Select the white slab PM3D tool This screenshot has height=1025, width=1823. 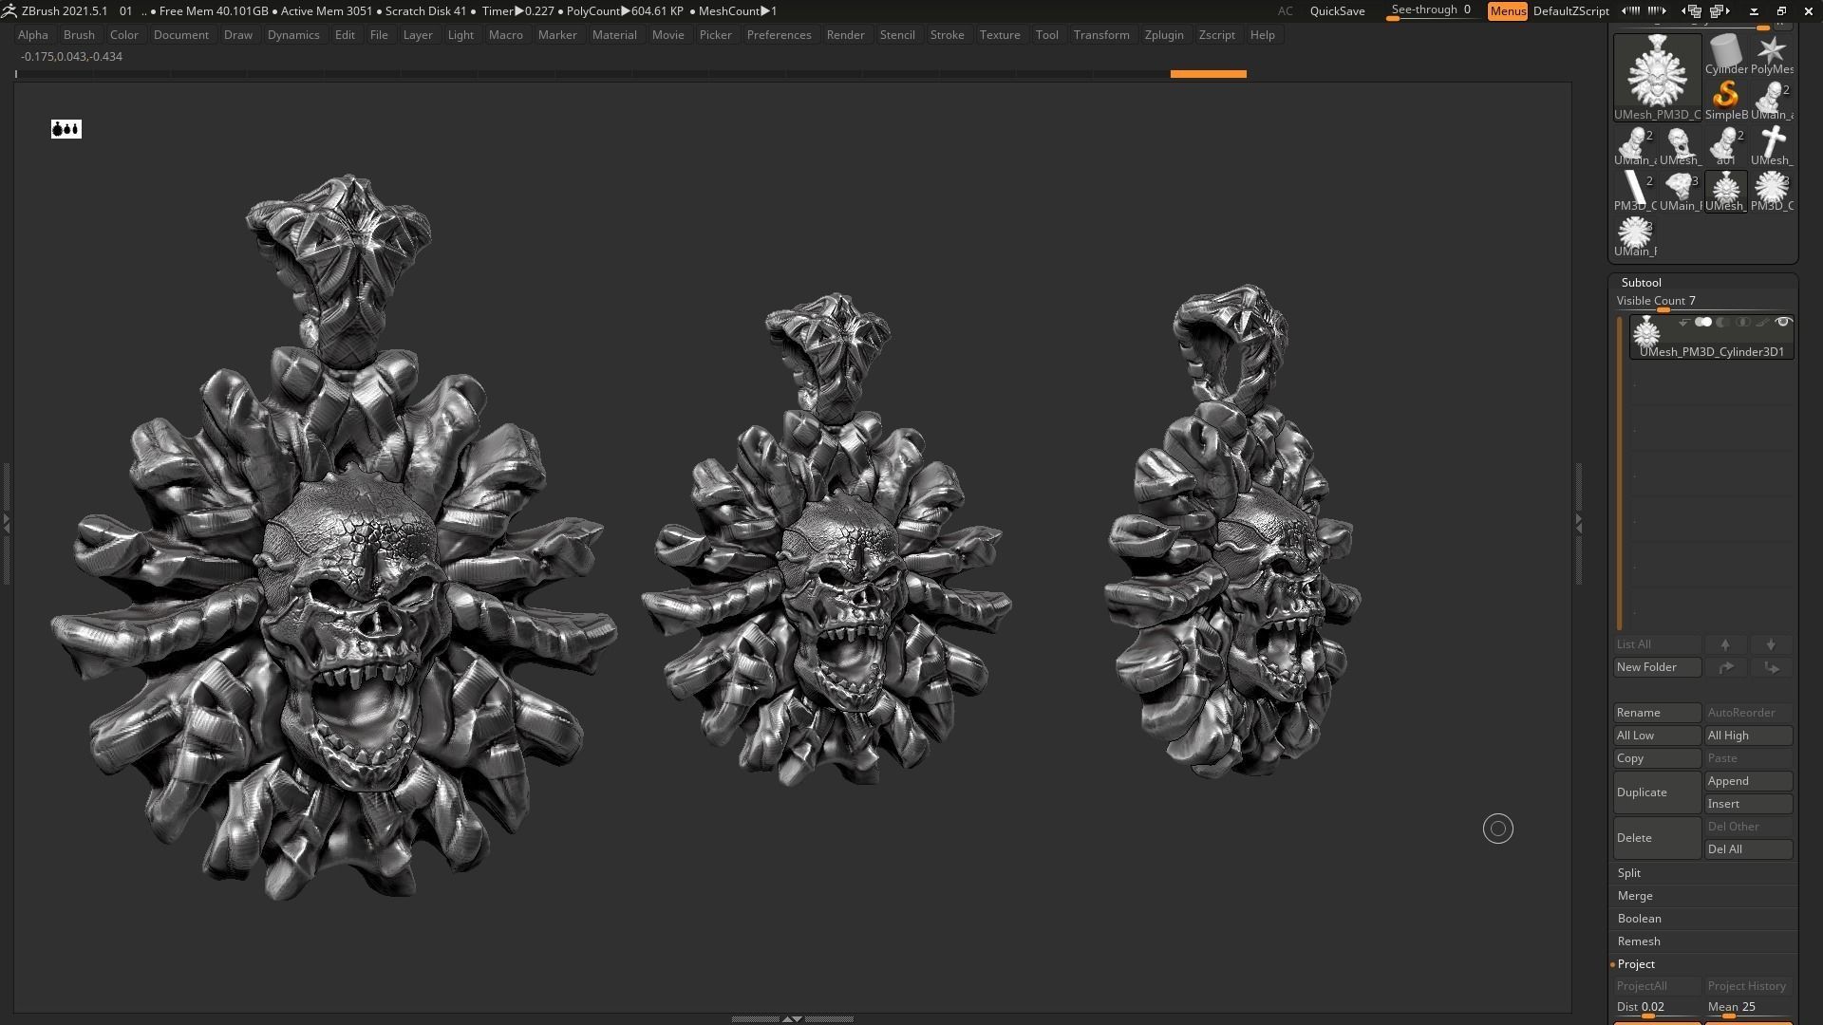tap(1635, 191)
